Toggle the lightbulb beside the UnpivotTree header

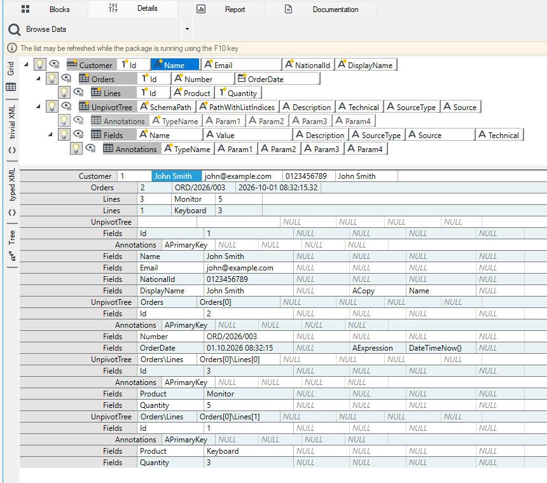click(52, 106)
